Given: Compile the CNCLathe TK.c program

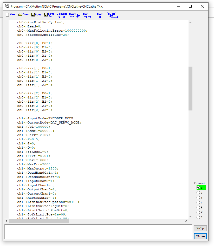Looking at the screenshot, I should 62,15.
